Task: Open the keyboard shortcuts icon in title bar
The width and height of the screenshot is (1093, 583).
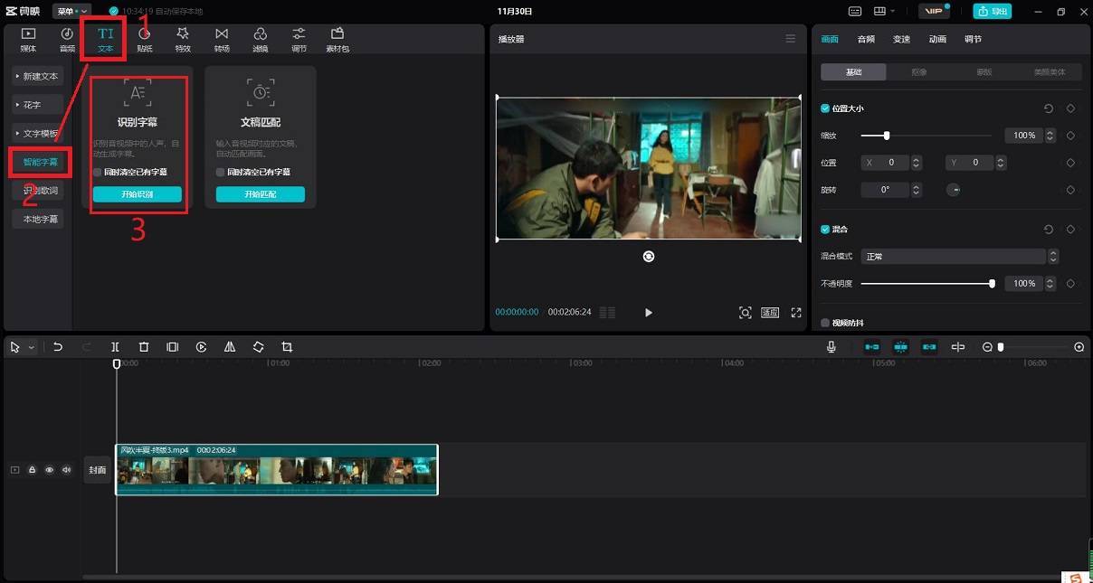Action: [x=855, y=11]
